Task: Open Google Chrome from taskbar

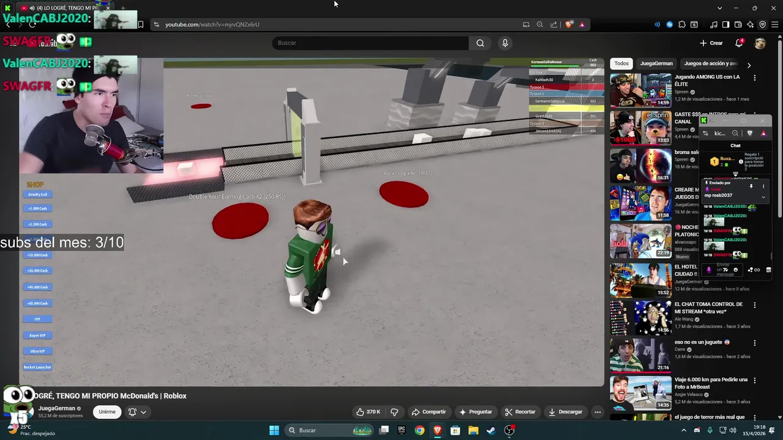Action: pos(419,430)
